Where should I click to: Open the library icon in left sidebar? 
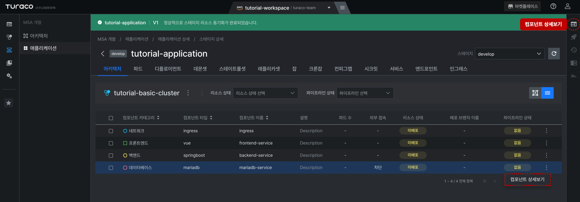[x=9, y=63]
